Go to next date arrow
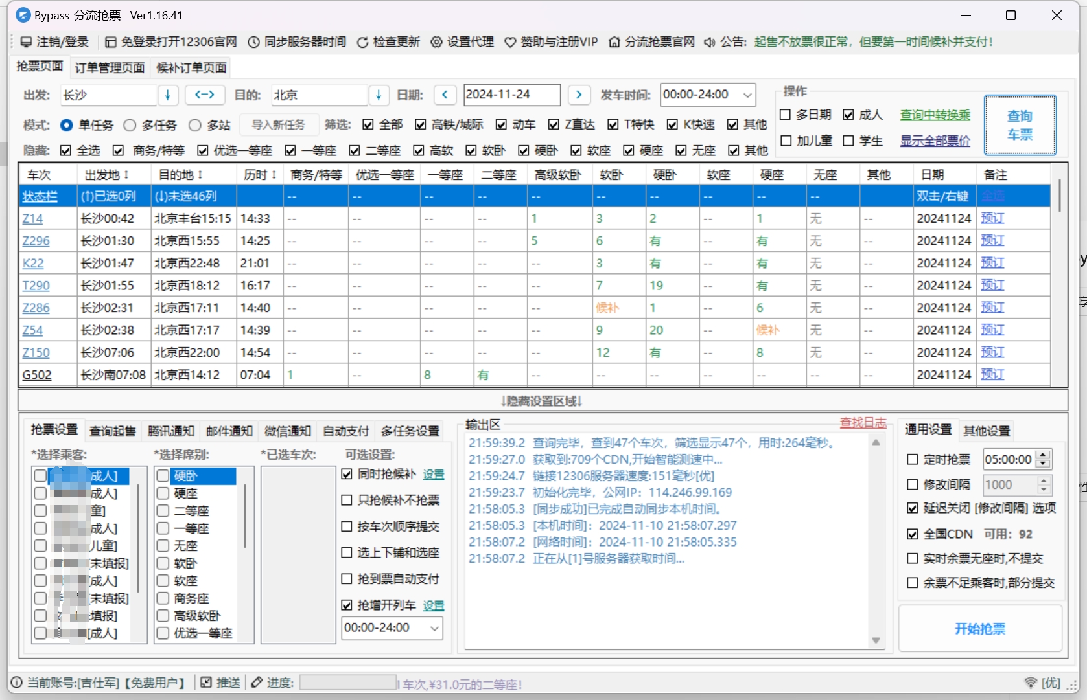The height and width of the screenshot is (700, 1087). point(579,95)
